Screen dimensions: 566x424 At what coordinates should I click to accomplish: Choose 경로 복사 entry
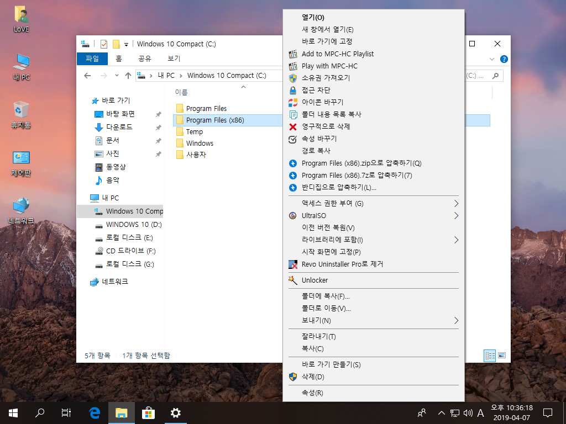pos(374,151)
